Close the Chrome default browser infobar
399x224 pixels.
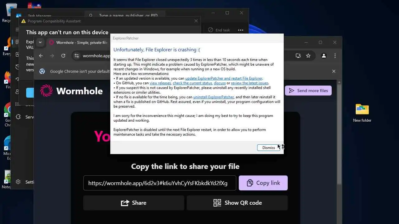tap(334, 71)
